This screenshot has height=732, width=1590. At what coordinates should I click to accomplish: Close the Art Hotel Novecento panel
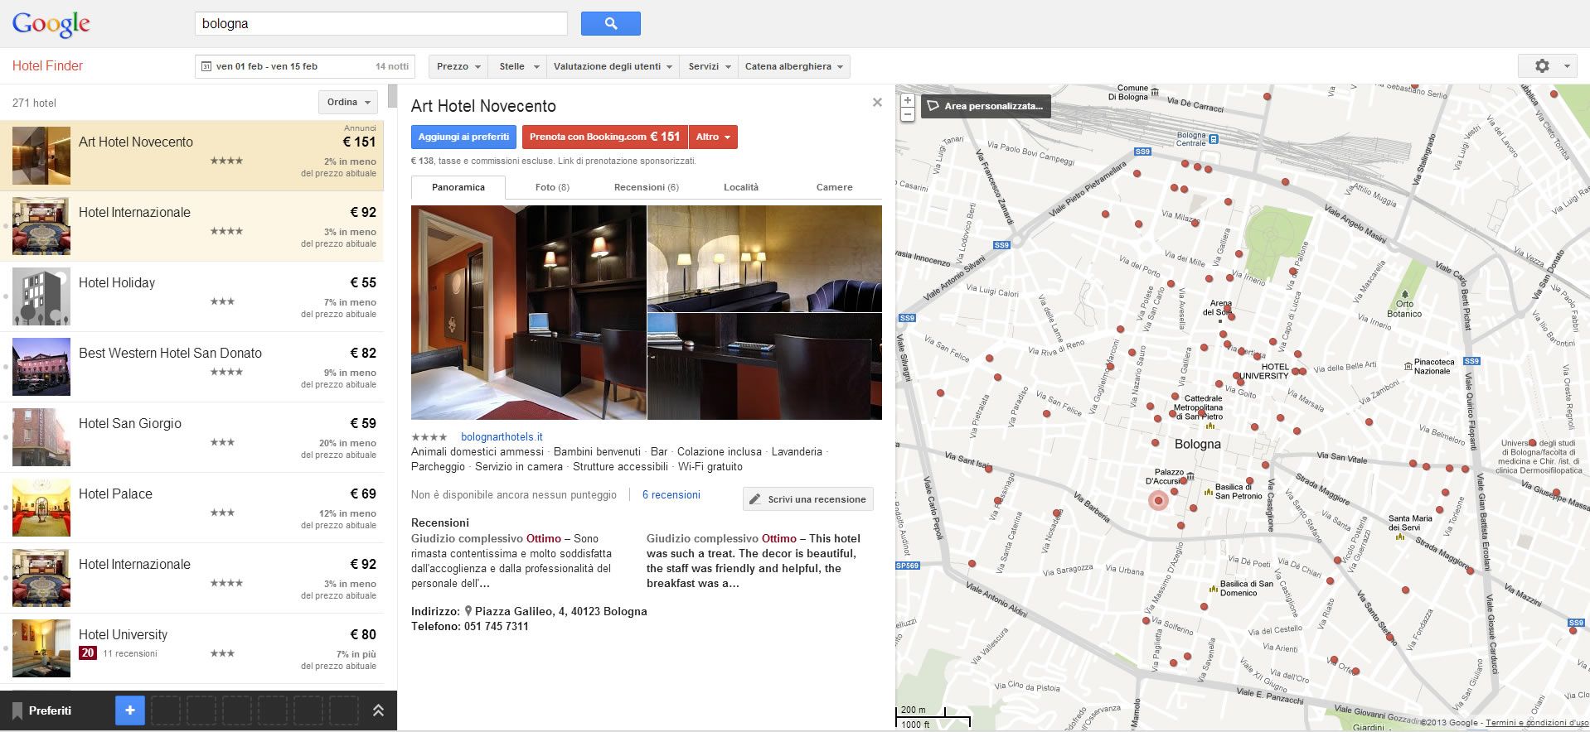point(877,103)
